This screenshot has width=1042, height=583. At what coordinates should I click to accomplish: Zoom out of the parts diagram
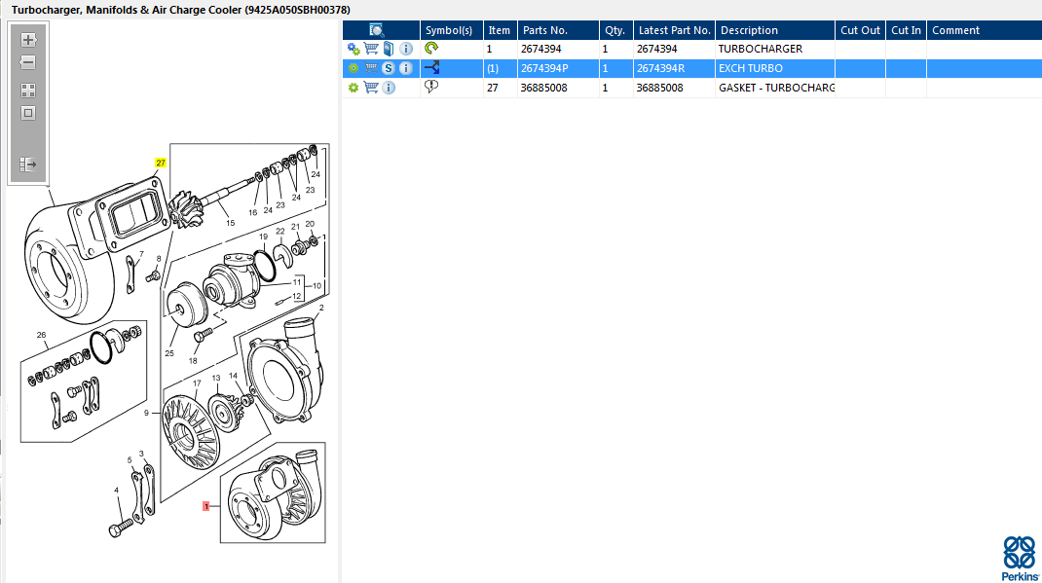pos(28,62)
